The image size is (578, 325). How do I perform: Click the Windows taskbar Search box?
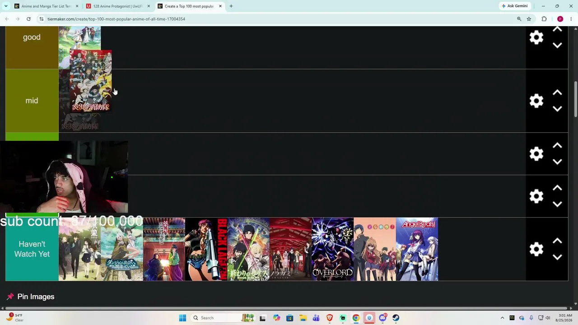click(224, 318)
